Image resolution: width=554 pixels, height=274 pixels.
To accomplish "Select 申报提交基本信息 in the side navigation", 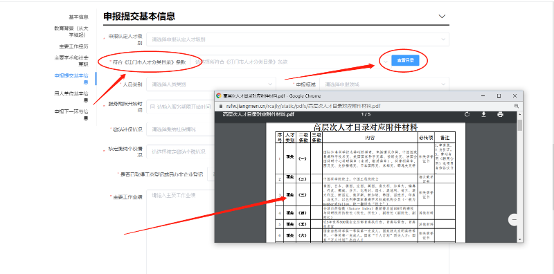I will 71,79.
